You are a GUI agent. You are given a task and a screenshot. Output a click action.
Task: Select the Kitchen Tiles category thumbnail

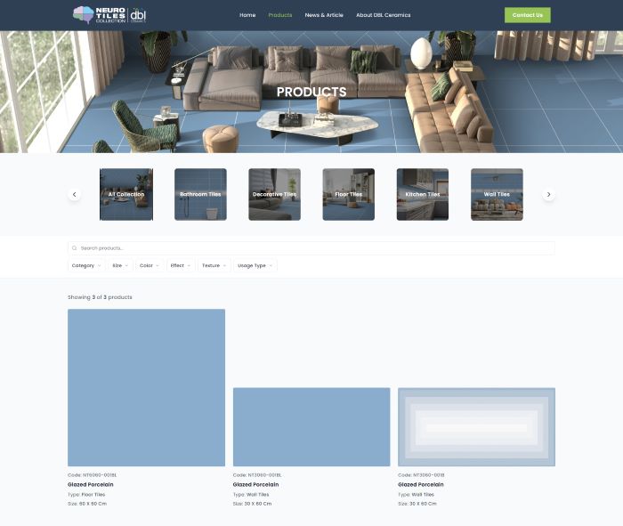(423, 194)
